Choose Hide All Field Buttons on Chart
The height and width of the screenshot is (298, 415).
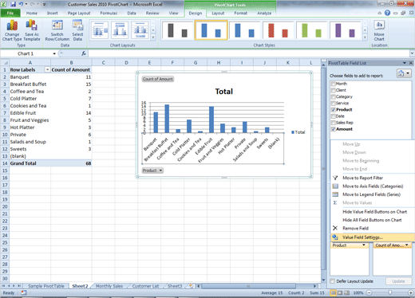tap(373, 220)
